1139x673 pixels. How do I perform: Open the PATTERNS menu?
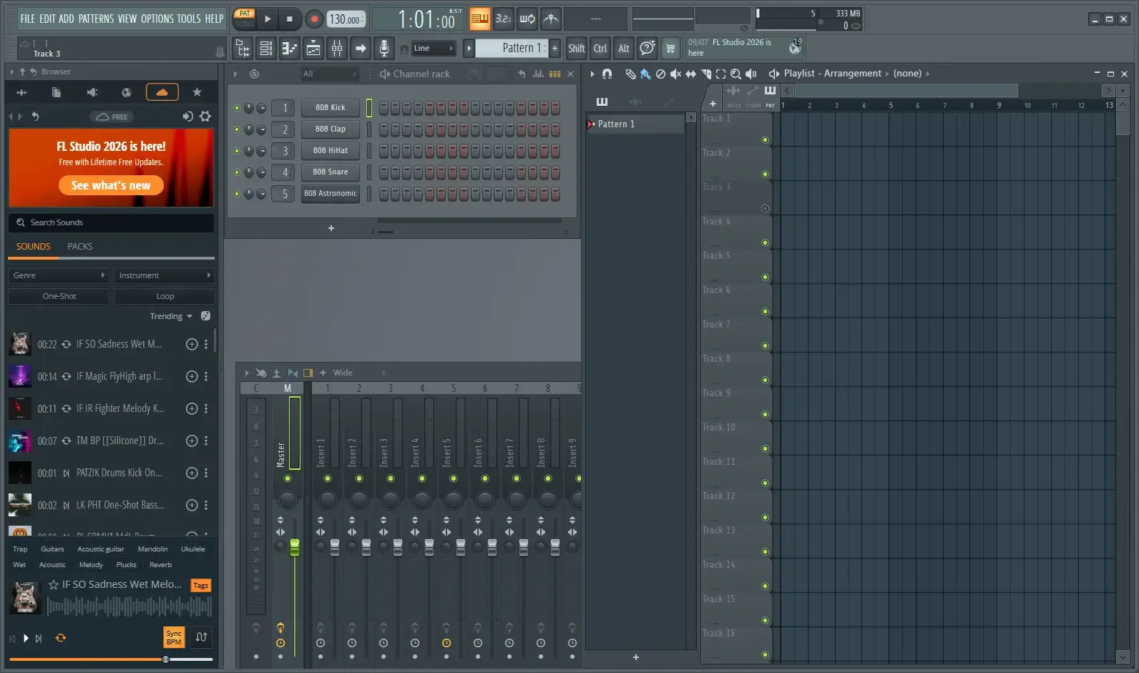click(97, 19)
